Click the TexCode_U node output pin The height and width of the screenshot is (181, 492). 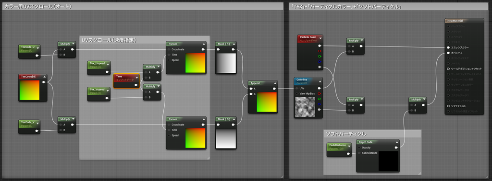(x=37, y=56)
